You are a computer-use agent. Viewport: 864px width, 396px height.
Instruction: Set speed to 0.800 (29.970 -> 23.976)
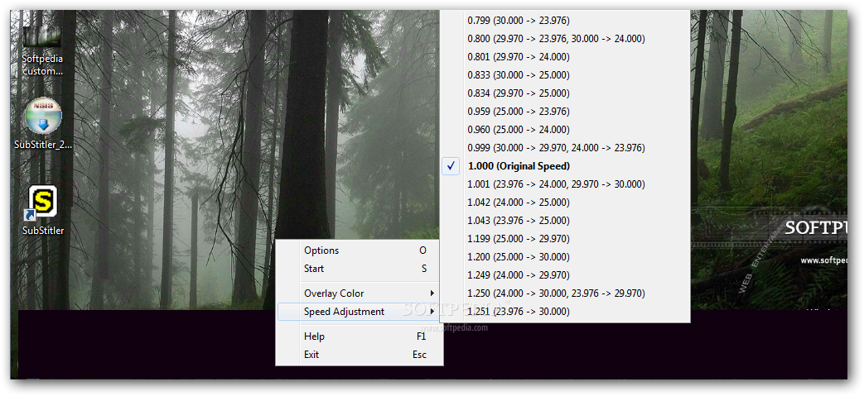pos(565,39)
